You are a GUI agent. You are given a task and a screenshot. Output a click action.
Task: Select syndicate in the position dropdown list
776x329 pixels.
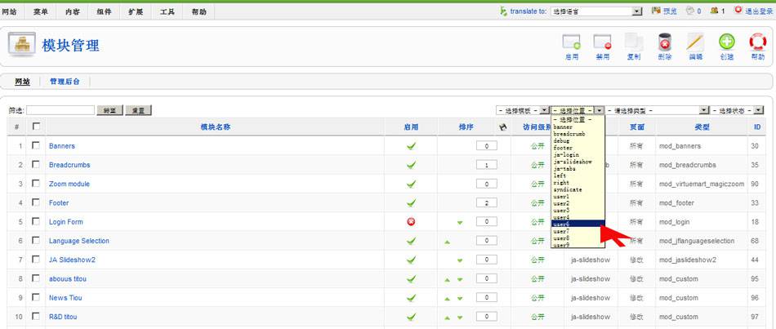pyautogui.click(x=578, y=189)
